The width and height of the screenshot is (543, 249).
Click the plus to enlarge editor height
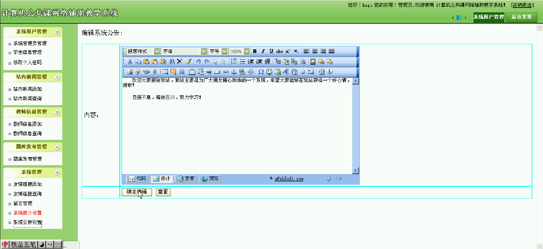pos(328,179)
